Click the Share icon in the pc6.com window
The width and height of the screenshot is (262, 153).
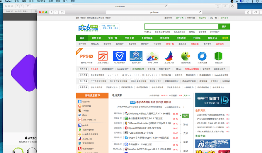point(248,12)
